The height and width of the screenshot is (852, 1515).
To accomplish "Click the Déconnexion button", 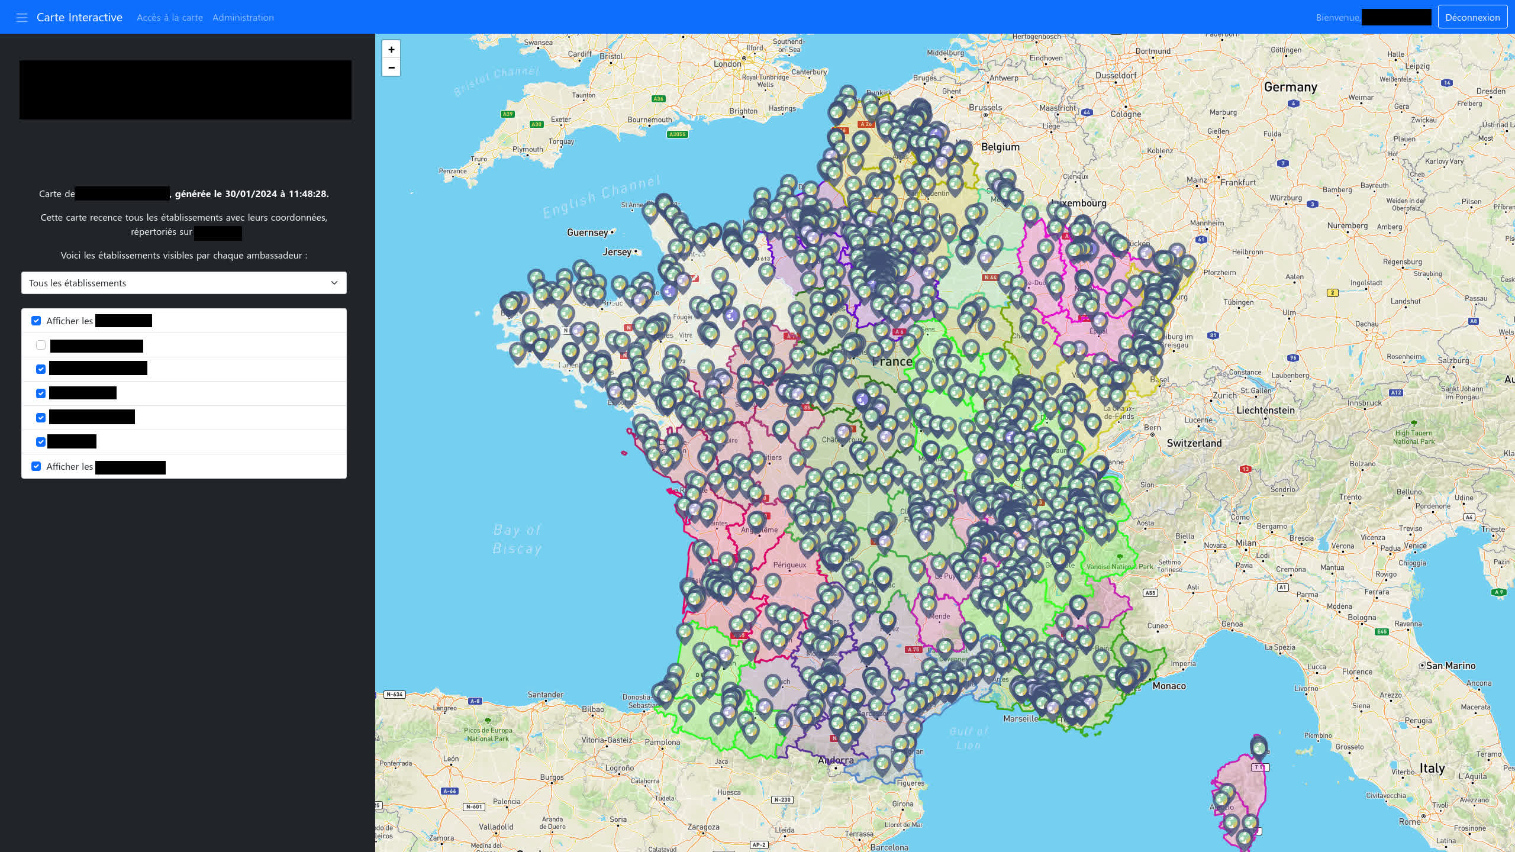I will click(x=1472, y=17).
